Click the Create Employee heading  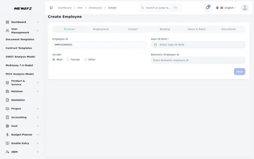[x=65, y=17]
